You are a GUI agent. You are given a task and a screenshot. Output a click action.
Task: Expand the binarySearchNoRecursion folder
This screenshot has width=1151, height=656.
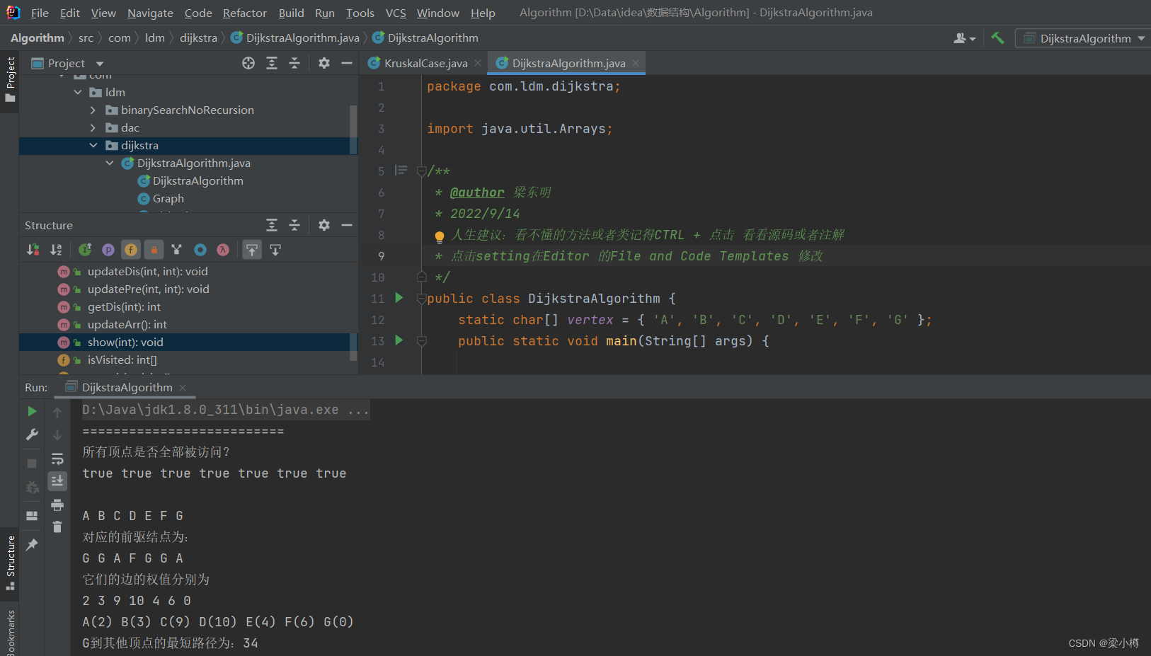[93, 110]
